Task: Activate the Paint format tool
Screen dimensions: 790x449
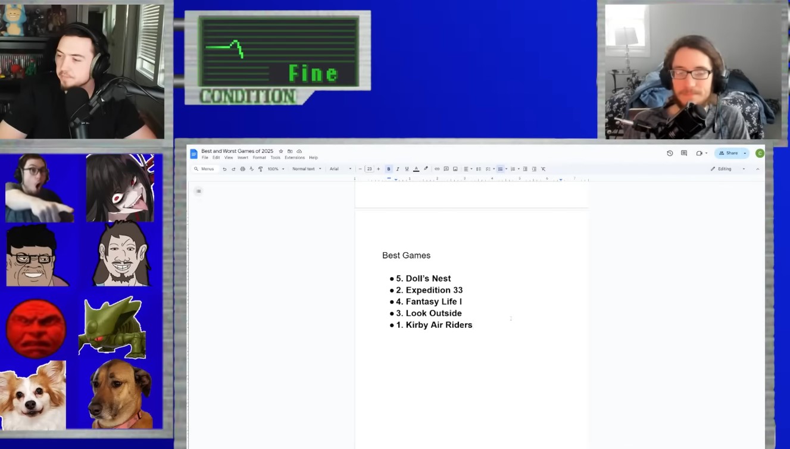Action: (x=260, y=169)
